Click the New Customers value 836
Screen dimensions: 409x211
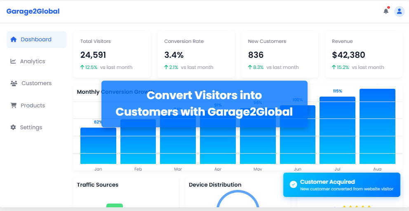(256, 55)
